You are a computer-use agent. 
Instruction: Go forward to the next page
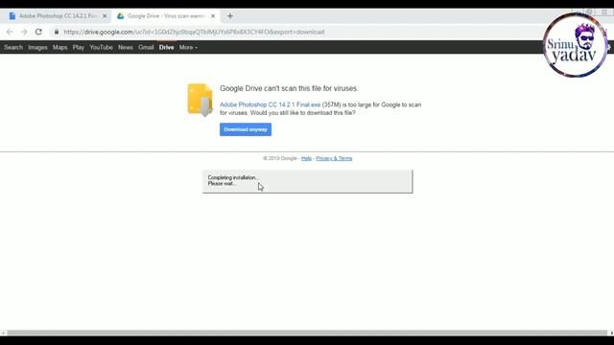(x=24, y=32)
